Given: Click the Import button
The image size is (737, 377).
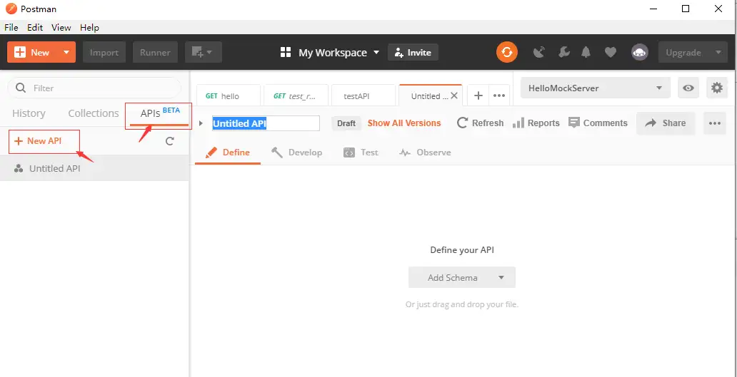Looking at the screenshot, I should point(104,52).
